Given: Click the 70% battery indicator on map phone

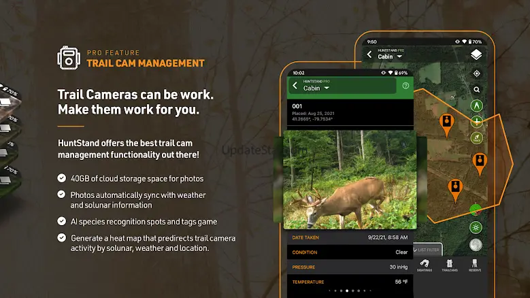Looking at the screenshot, I should pos(475,42).
